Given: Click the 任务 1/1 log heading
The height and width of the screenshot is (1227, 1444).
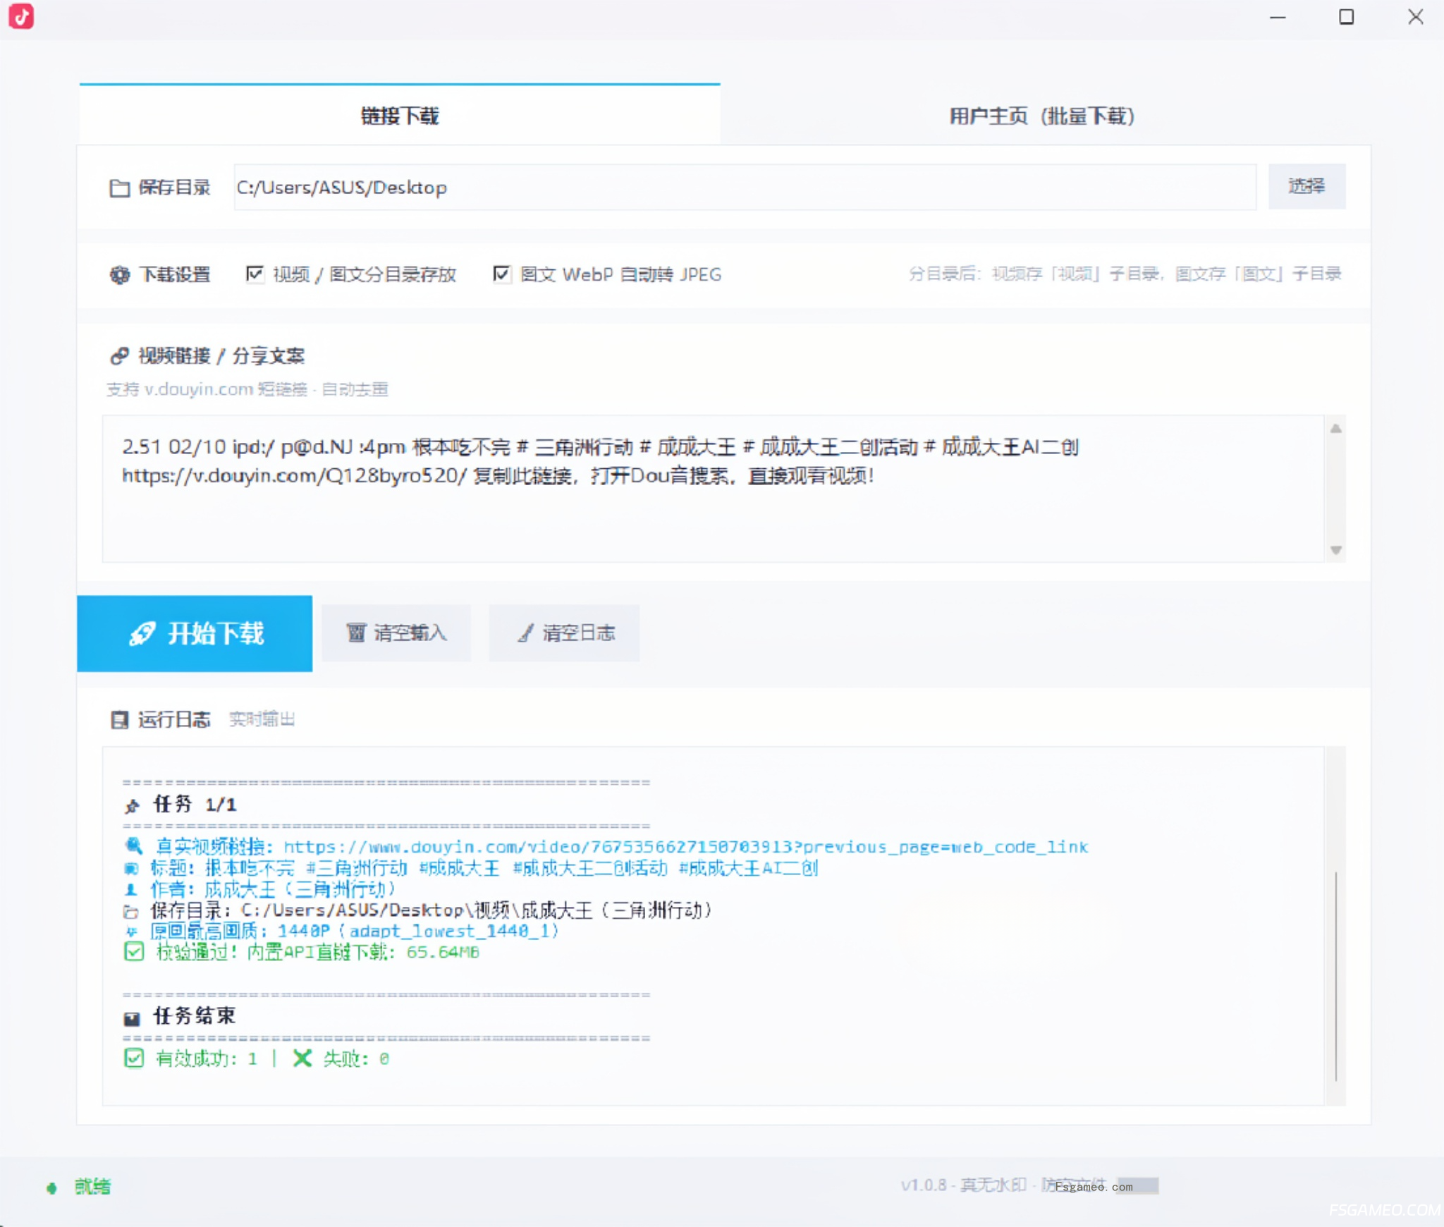Looking at the screenshot, I should tap(195, 805).
